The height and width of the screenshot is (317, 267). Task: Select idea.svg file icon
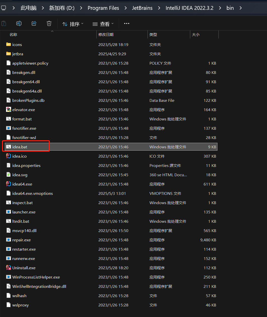9,175
